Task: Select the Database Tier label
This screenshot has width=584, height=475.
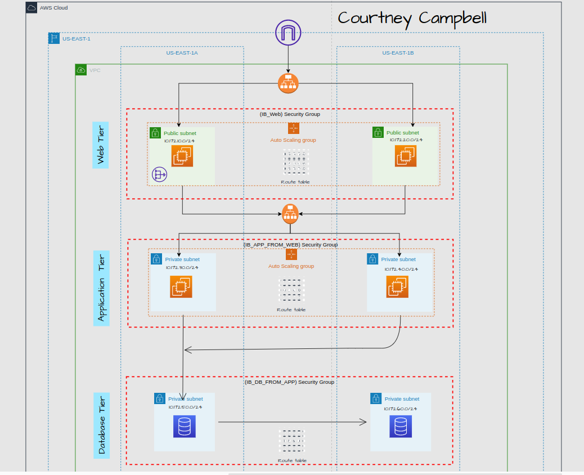Action: 102,425
